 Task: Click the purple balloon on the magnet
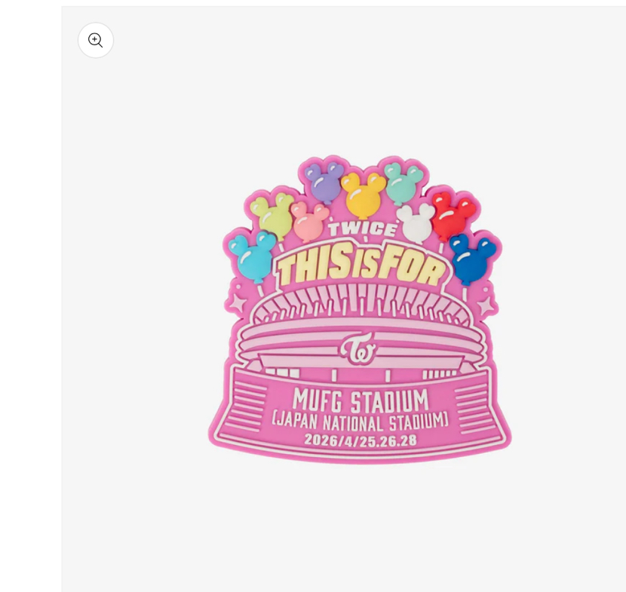[x=324, y=183]
